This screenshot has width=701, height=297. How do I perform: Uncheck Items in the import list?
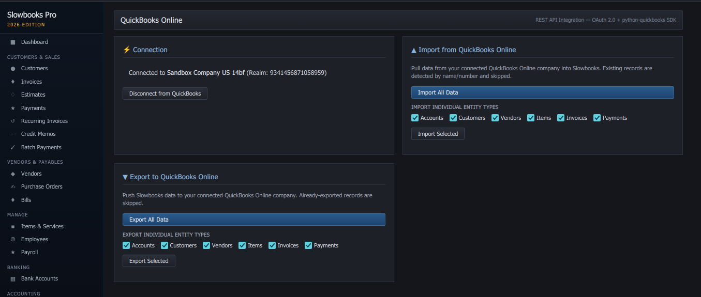tap(531, 118)
